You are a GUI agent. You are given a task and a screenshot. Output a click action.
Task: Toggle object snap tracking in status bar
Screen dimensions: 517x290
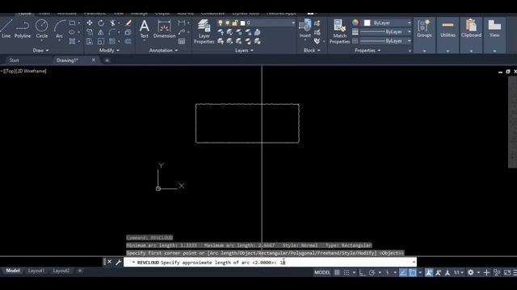(x=403, y=272)
